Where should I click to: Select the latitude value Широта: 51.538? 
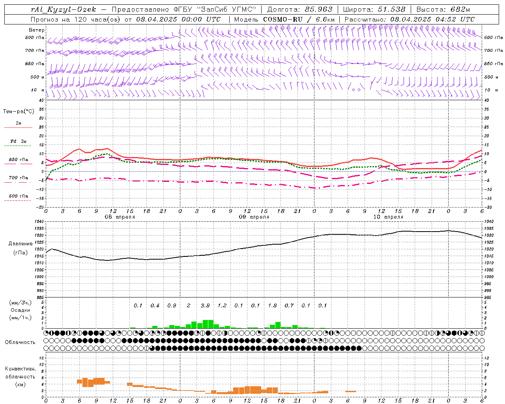click(374, 9)
